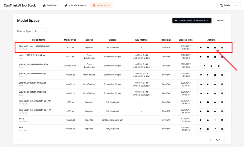Click the eye icon for yolov8n_20251217-102805.pt
The image size is (244, 147).
click(x=201, y=75)
